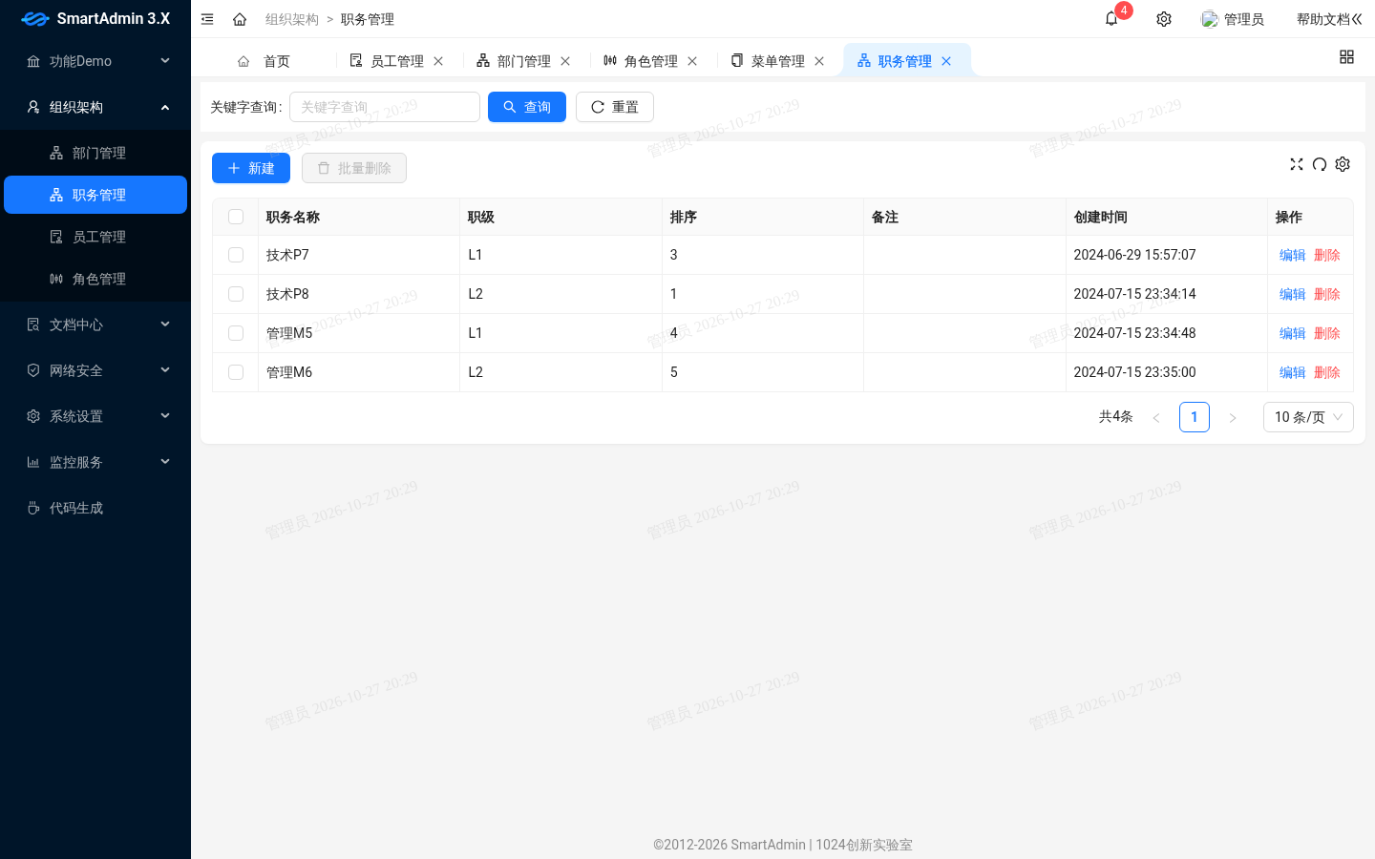The width and height of the screenshot is (1375, 859).
Task: Collapse the sidebar menu fold icon
Action: [207, 19]
